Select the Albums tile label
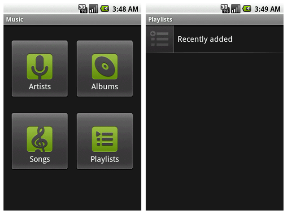The image size is (287, 214). 104,87
